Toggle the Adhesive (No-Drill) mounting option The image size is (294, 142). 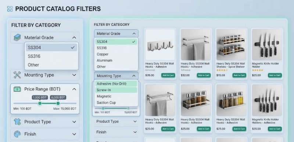click(x=116, y=84)
